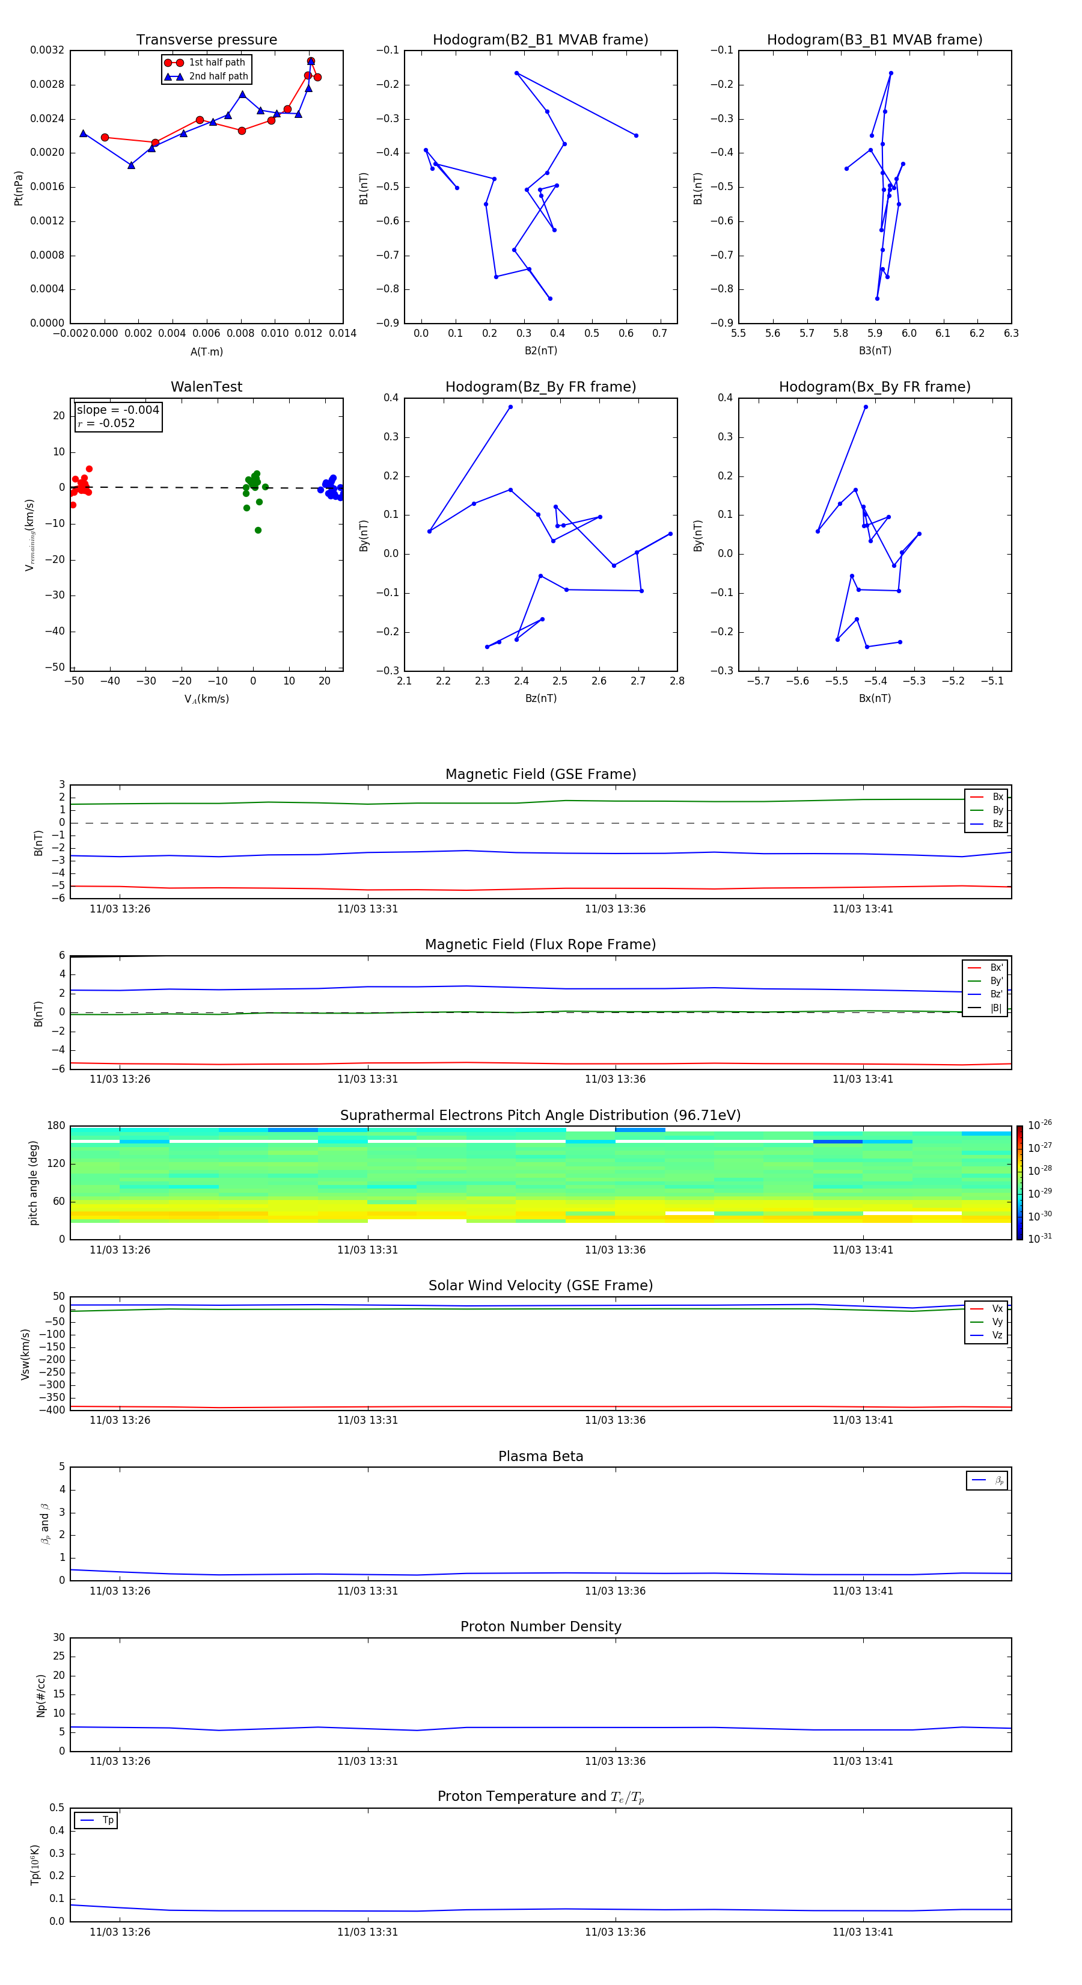This screenshot has width=1082, height=1985.
Task: Click the 'Np(#/cc)' axis label
Action: [x=41, y=1695]
